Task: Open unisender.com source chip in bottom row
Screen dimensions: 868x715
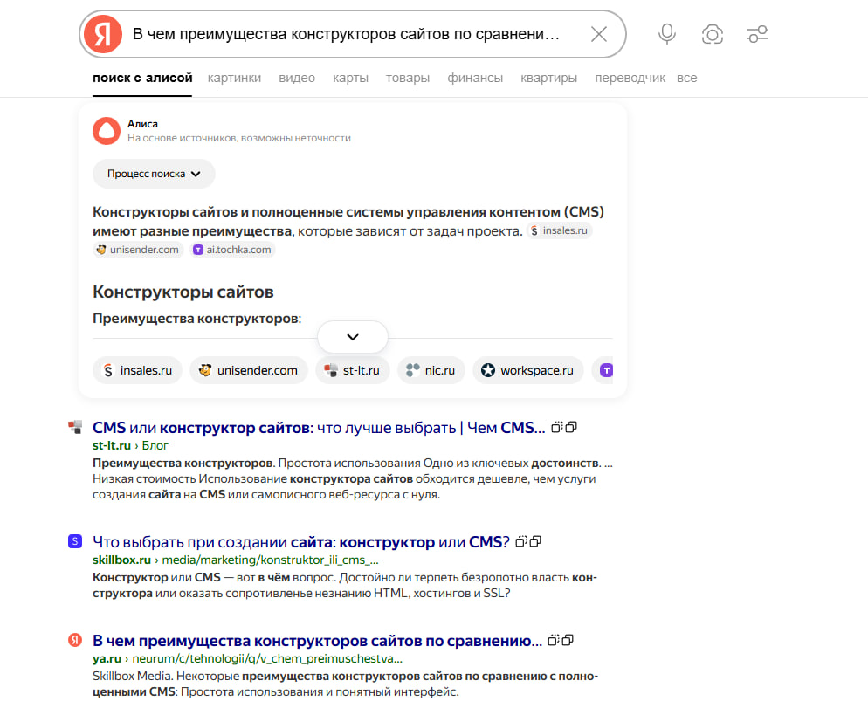Action: click(x=249, y=370)
